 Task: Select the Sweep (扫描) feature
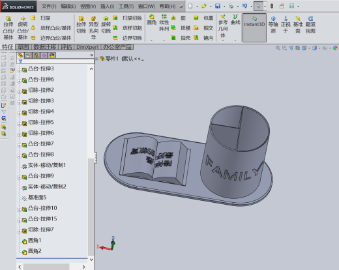tap(41, 18)
